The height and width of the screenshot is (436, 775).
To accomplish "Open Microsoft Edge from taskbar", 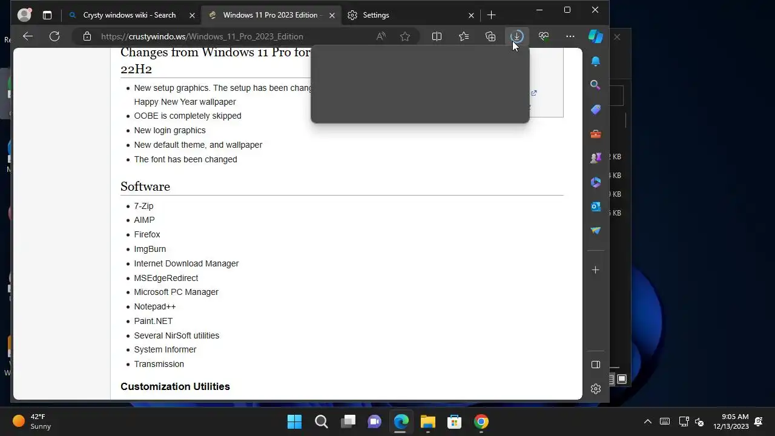I will click(401, 421).
